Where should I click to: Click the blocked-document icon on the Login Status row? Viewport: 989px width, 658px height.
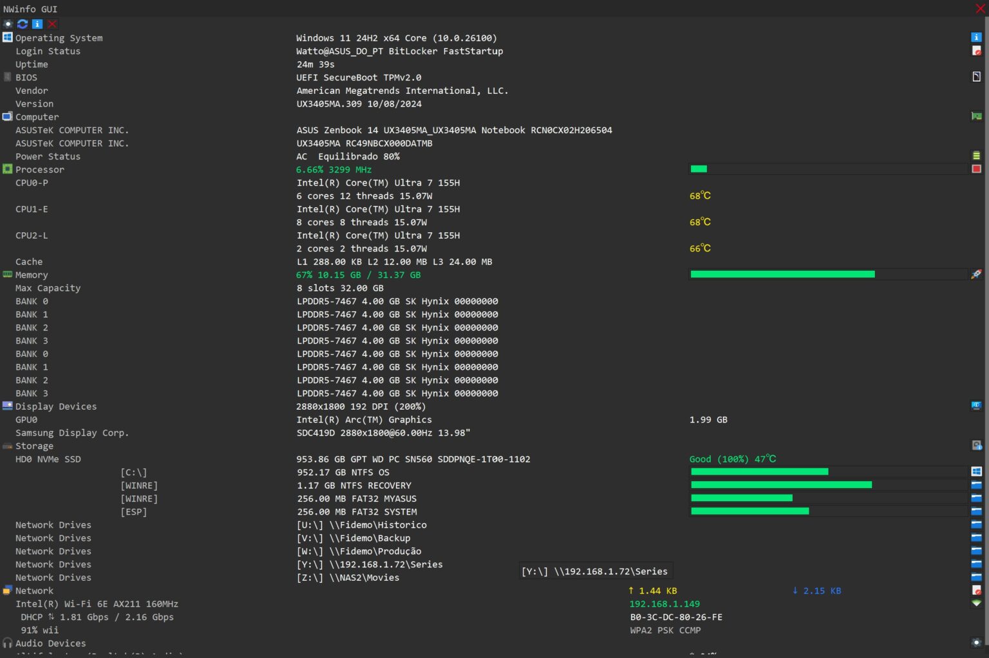click(x=976, y=51)
